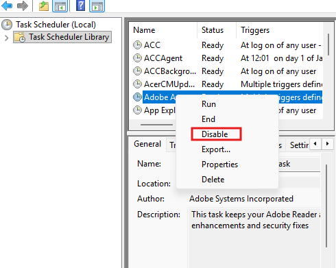Viewport: 336px width, 268px height.
Task: Click the clock icon of ACCBackgro... task
Action: 137,71
